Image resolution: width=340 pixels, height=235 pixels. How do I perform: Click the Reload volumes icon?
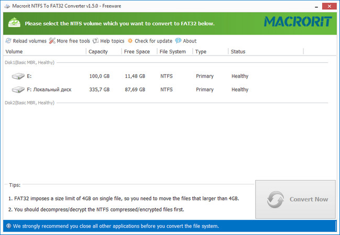coord(8,41)
